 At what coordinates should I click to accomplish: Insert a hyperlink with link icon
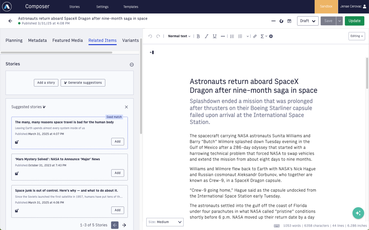pyautogui.click(x=255, y=36)
